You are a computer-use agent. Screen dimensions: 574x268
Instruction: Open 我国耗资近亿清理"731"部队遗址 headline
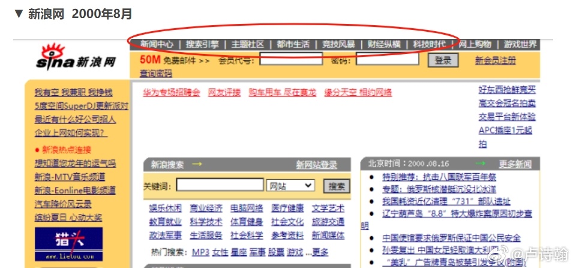446,201
